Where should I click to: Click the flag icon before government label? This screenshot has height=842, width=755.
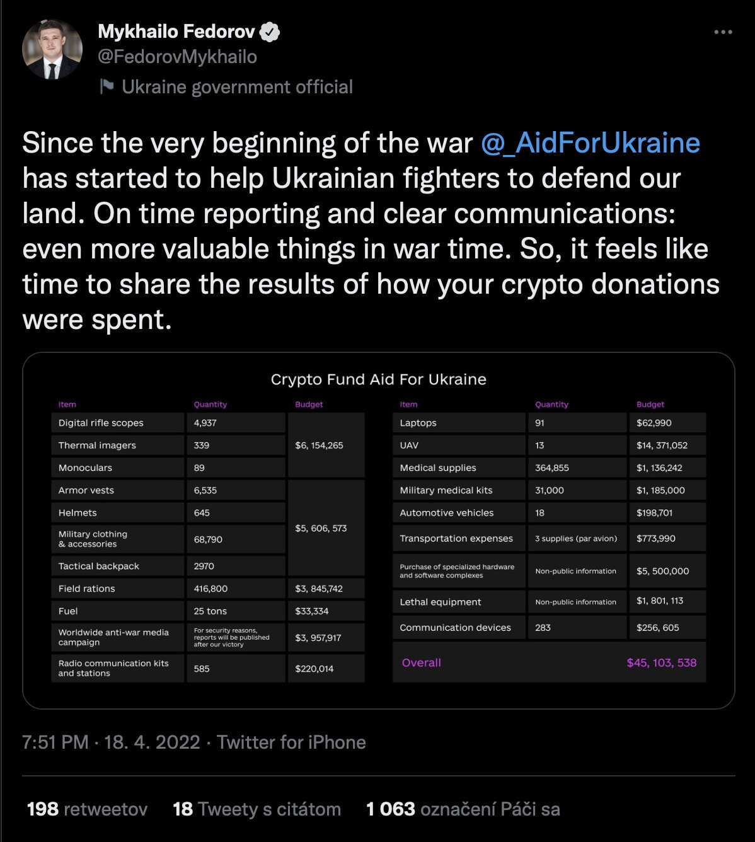click(108, 87)
